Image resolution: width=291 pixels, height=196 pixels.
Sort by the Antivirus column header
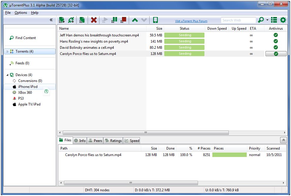pos(276,29)
